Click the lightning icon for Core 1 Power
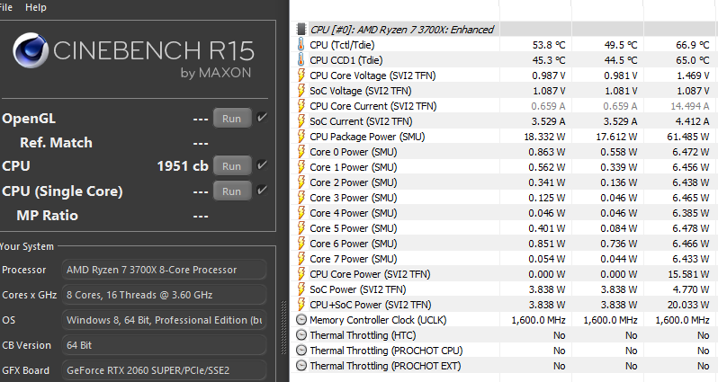The width and height of the screenshot is (718, 382). (301, 167)
